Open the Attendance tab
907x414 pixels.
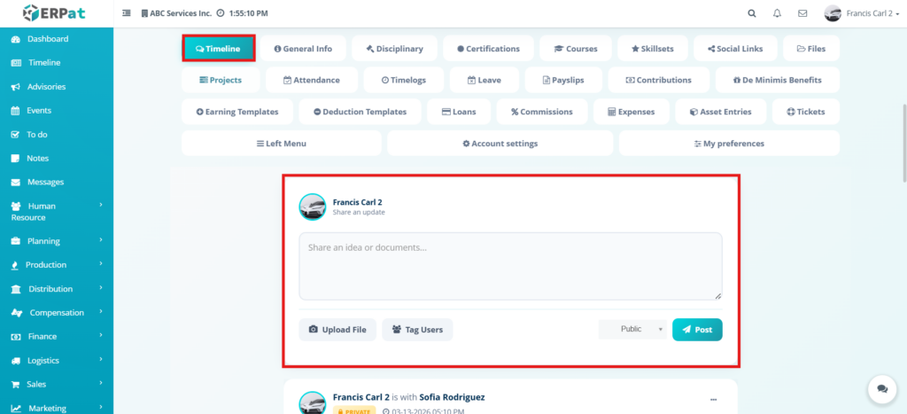click(x=312, y=80)
